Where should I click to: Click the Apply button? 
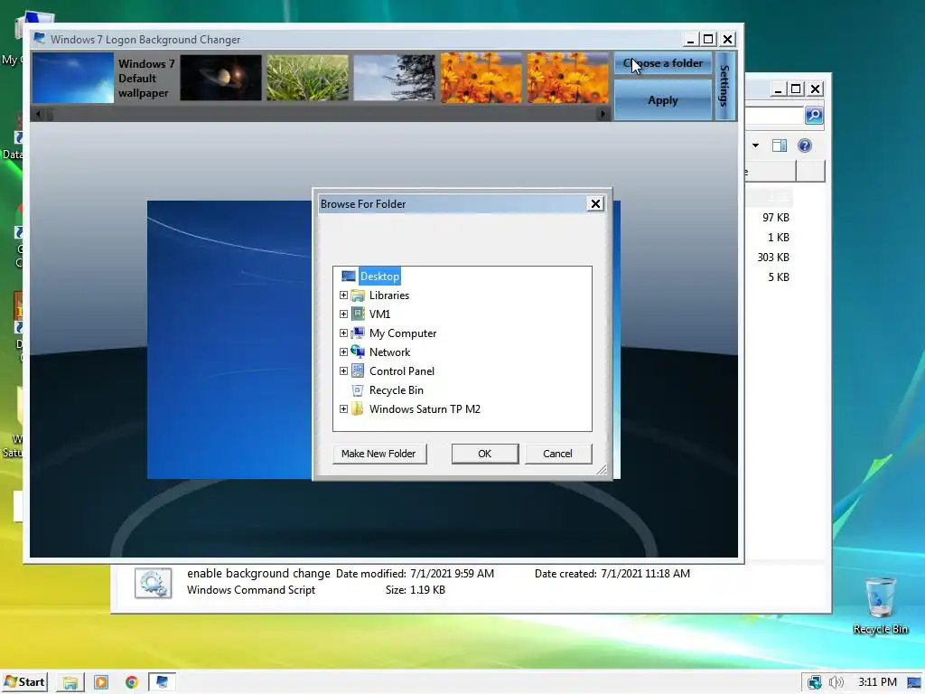point(662,100)
